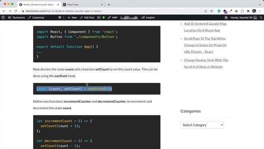
Task: Click the export default function App line
Action: pyautogui.click(x=67, y=47)
